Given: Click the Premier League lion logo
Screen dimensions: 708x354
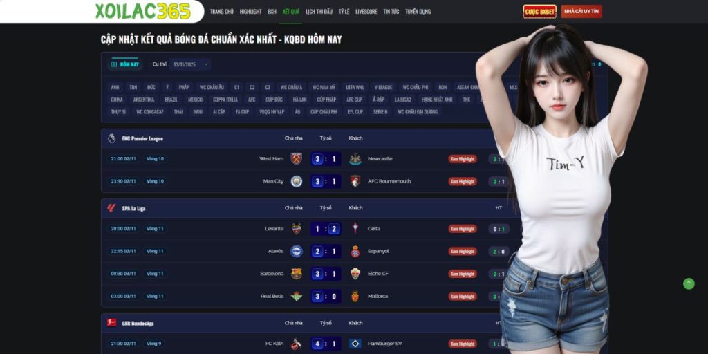Looking at the screenshot, I should [x=111, y=138].
